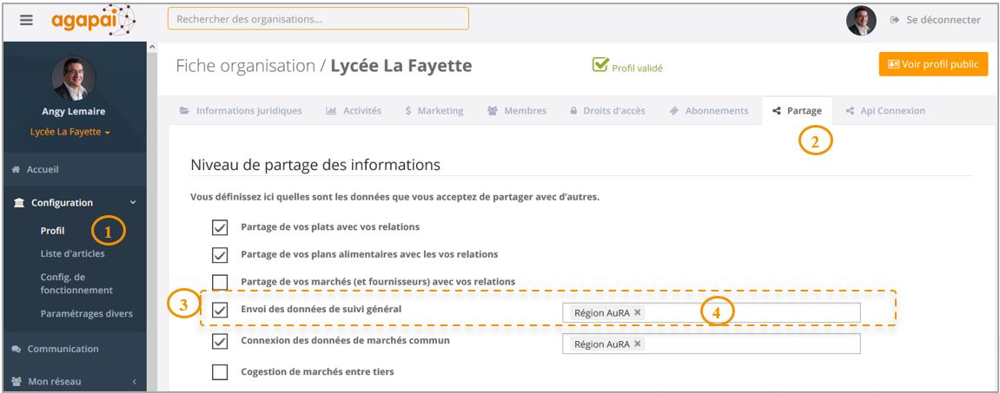Collapse the Configuration sidebar section
Viewport: 1000px width, 393px height.
[x=74, y=202]
